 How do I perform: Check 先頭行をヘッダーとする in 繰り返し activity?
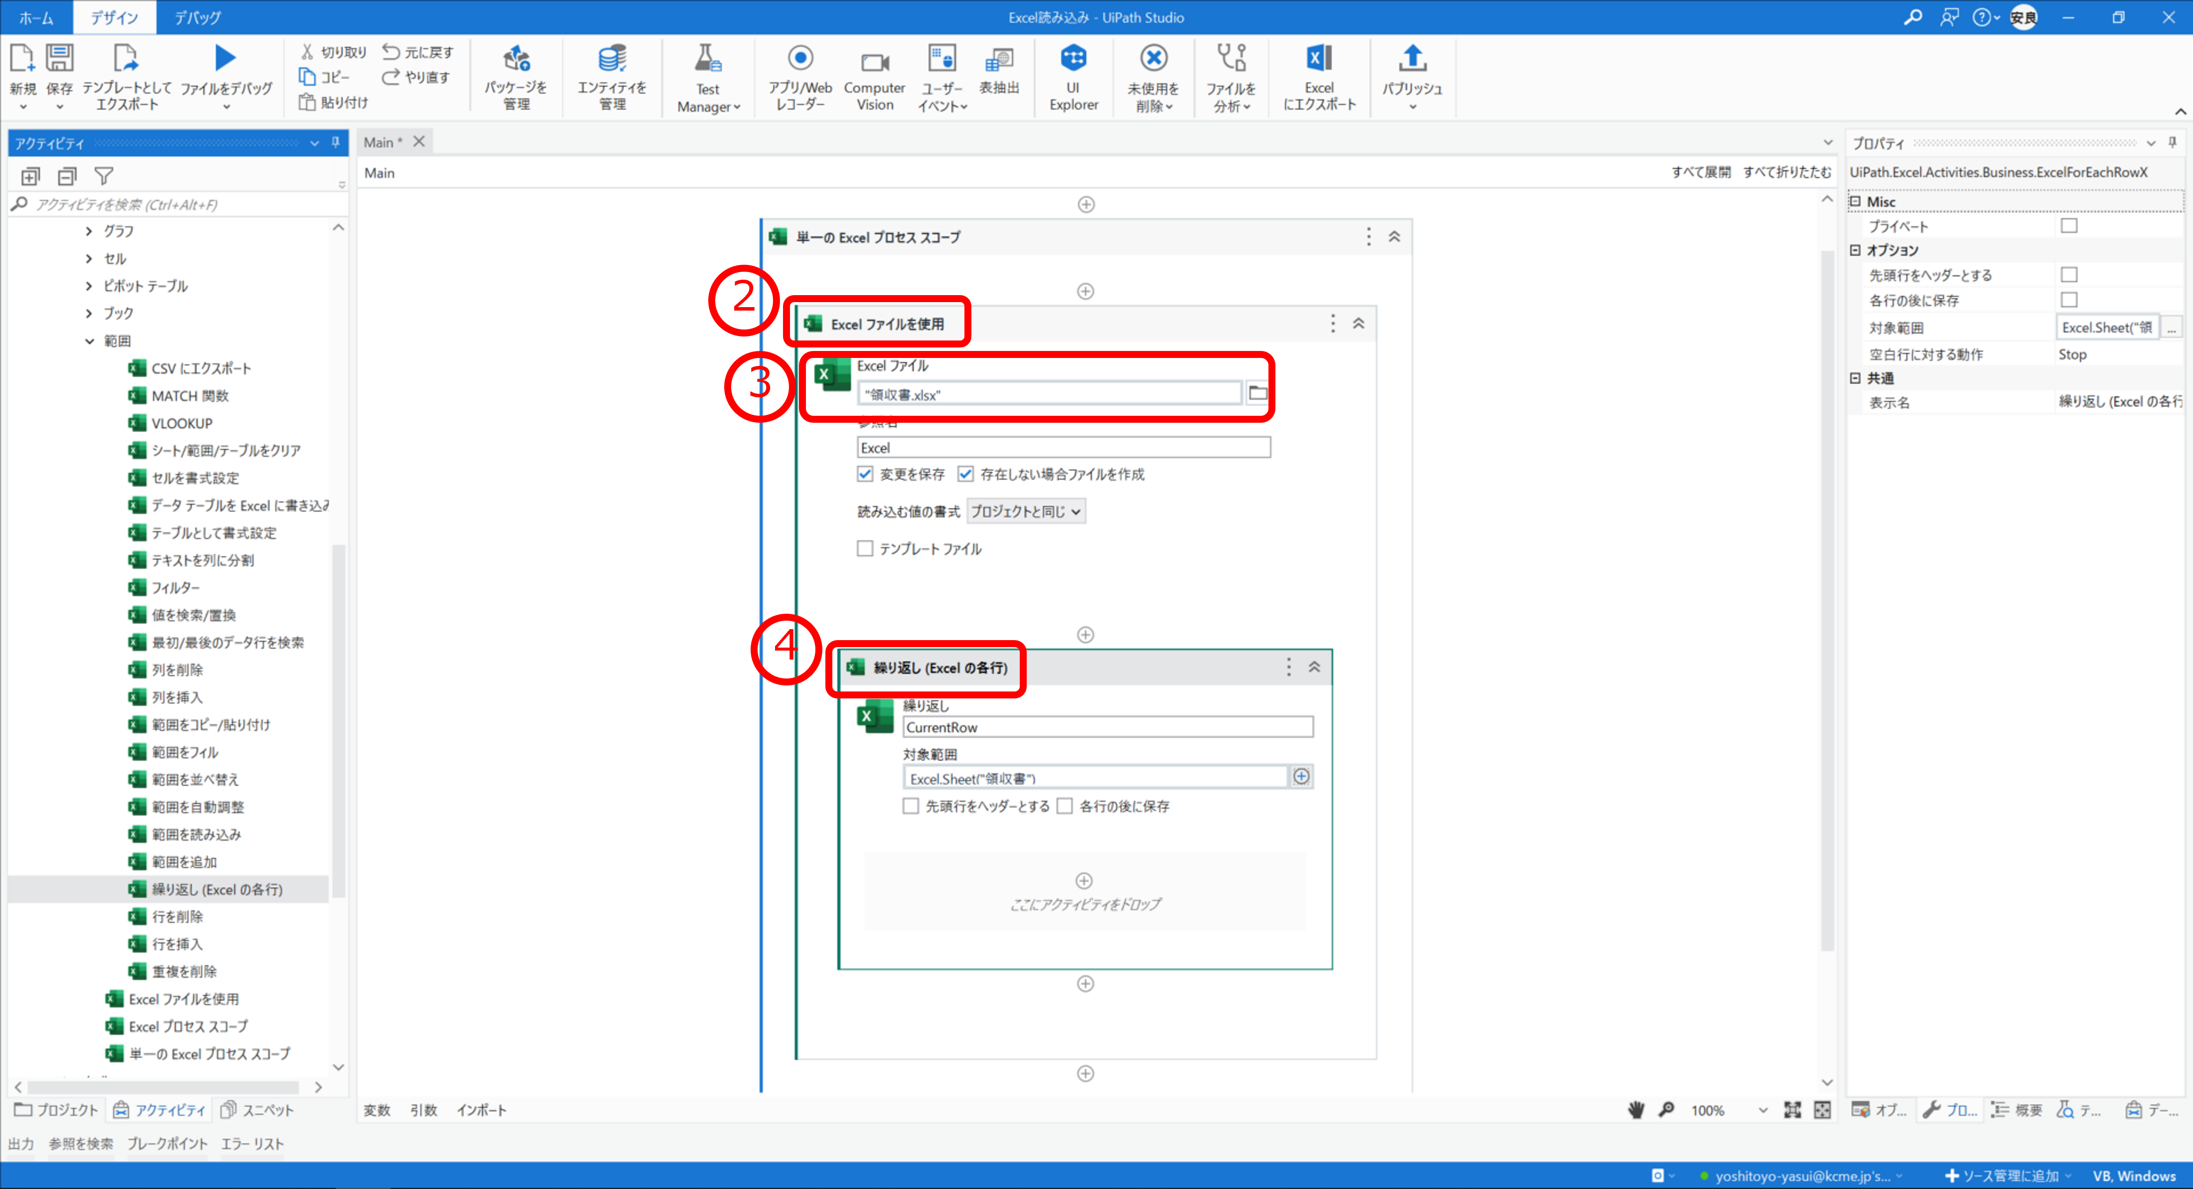[x=910, y=806]
